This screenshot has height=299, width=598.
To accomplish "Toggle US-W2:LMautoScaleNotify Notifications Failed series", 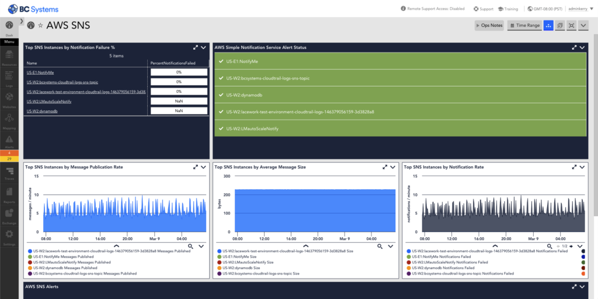I will (447, 262).
